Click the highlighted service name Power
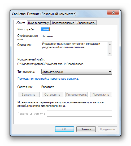The height and width of the screenshot is (146, 131). 45,29
